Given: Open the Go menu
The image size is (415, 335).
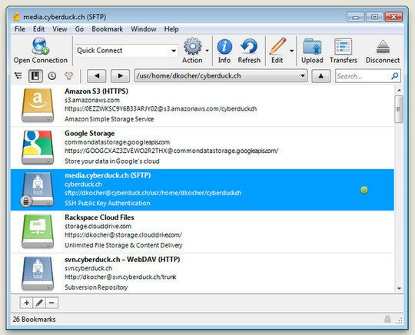Looking at the screenshot, I should (x=79, y=29).
